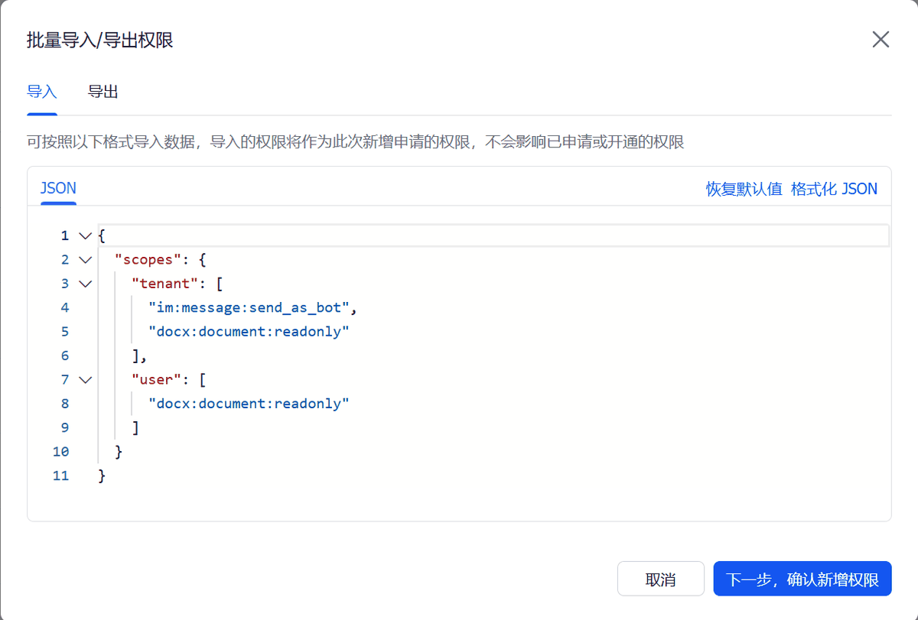The width and height of the screenshot is (918, 620).
Task: Click line number 6 in gutter
Action: pos(65,355)
